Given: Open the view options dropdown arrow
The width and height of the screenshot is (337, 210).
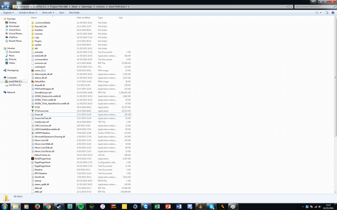Looking at the screenshot, I should tap(321, 13).
